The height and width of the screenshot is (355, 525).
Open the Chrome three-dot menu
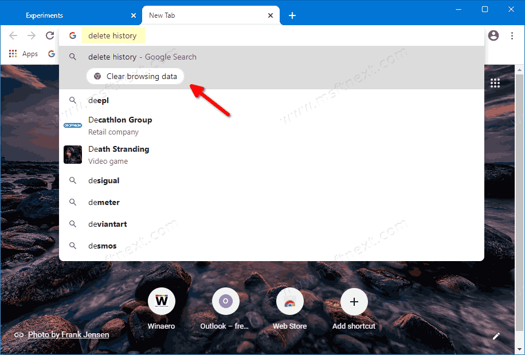point(512,35)
